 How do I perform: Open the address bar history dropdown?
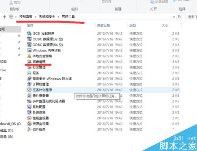pos(174,17)
